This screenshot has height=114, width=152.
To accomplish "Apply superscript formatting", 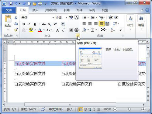I will coord(55,24).
